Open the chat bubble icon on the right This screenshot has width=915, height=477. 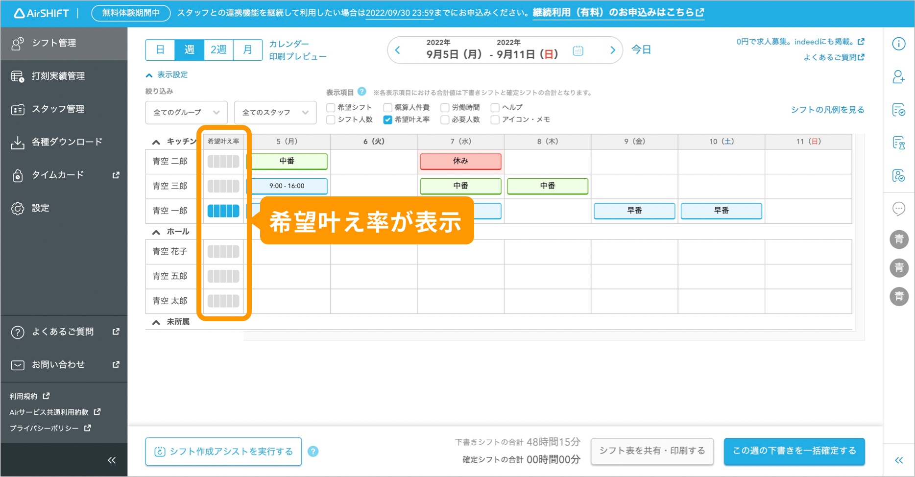pyautogui.click(x=899, y=209)
